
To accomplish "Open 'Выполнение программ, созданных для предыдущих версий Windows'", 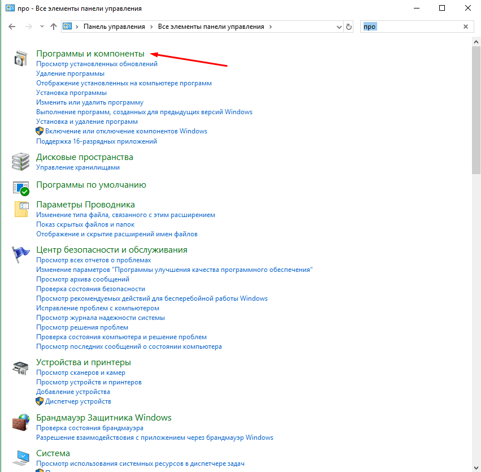I will click(144, 112).
